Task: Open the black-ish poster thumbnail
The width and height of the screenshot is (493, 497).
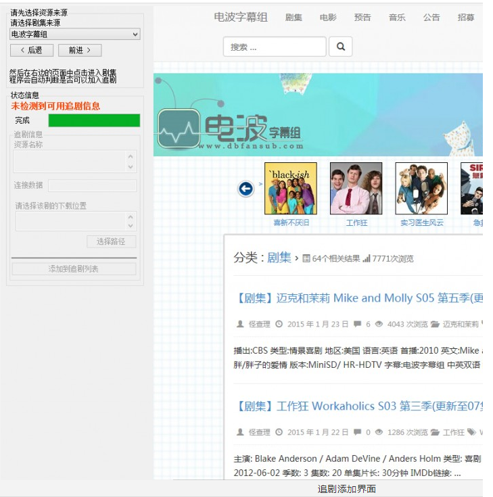Action: coord(291,188)
